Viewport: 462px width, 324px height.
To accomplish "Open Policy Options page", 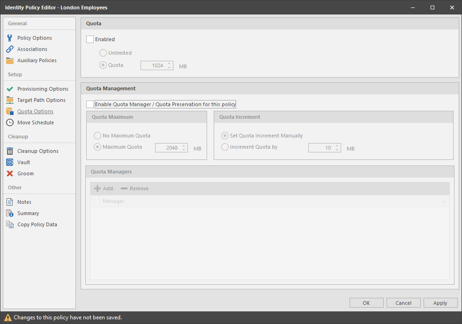I will click(x=35, y=38).
